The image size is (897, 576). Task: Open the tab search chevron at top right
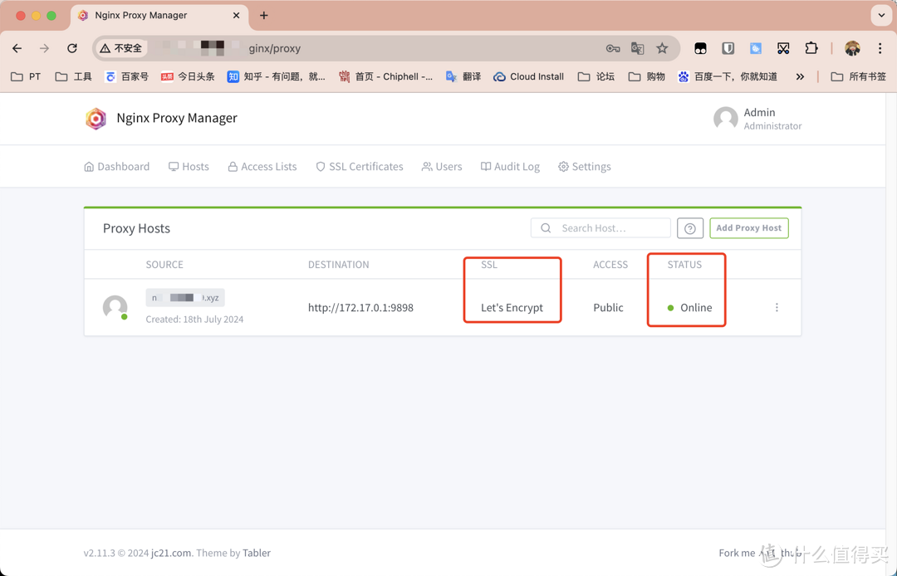tap(882, 15)
